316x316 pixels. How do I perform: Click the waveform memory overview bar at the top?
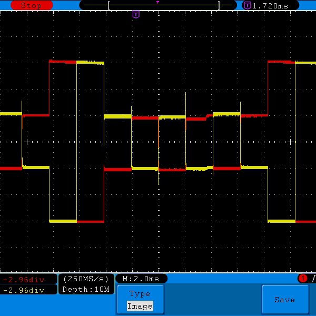click(x=158, y=5)
